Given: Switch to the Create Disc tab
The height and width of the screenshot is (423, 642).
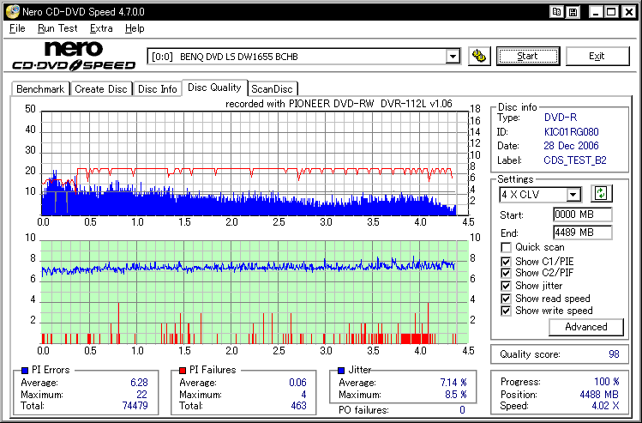Looking at the screenshot, I should click(x=101, y=89).
